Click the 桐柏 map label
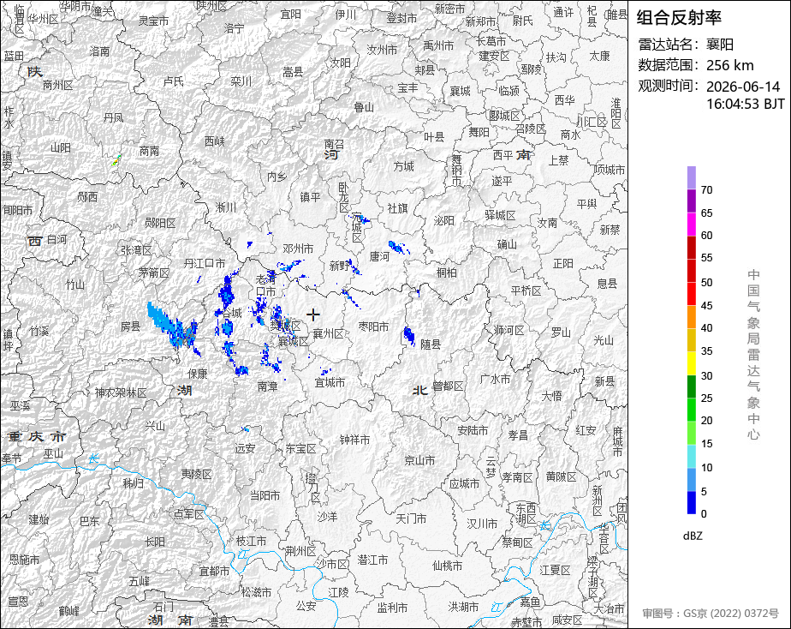This screenshot has height=629, width=791. coord(447,273)
